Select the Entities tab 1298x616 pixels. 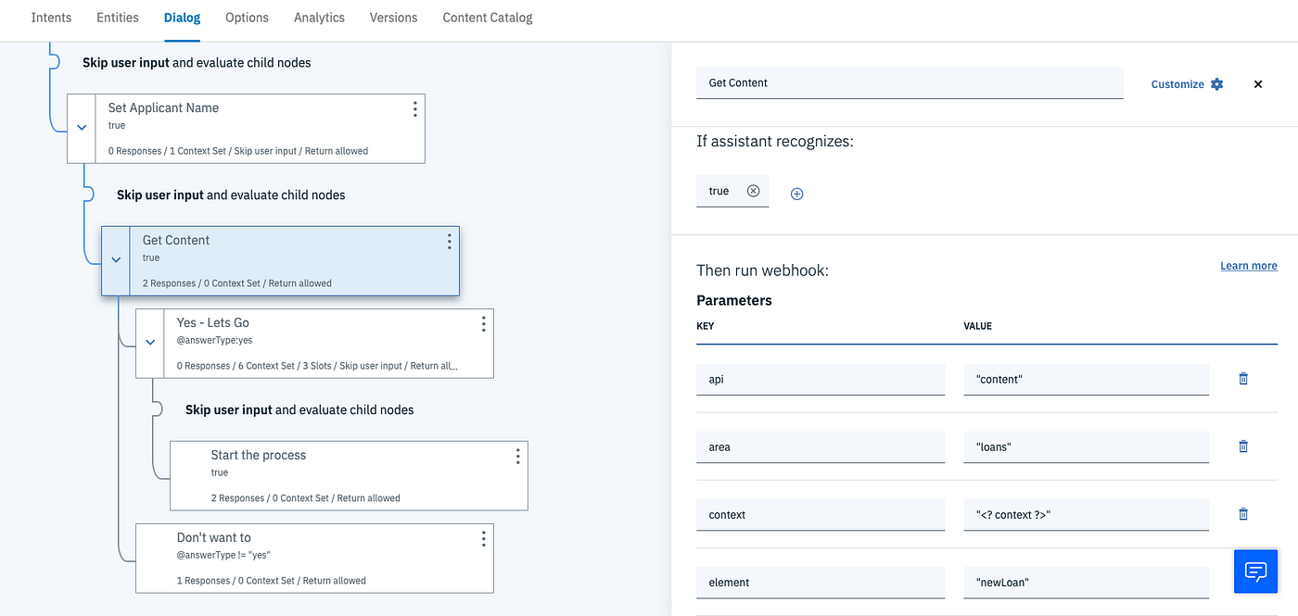pyautogui.click(x=117, y=17)
